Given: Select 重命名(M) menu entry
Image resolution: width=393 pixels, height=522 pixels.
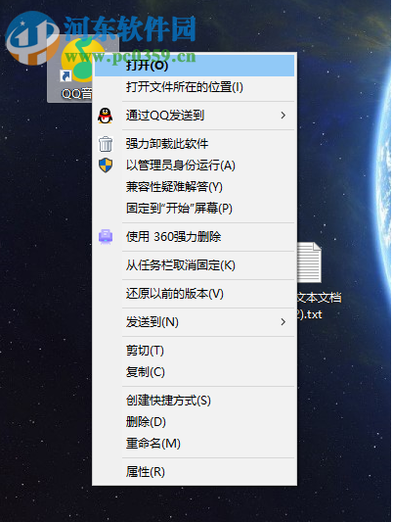Looking at the screenshot, I should (x=195, y=444).
